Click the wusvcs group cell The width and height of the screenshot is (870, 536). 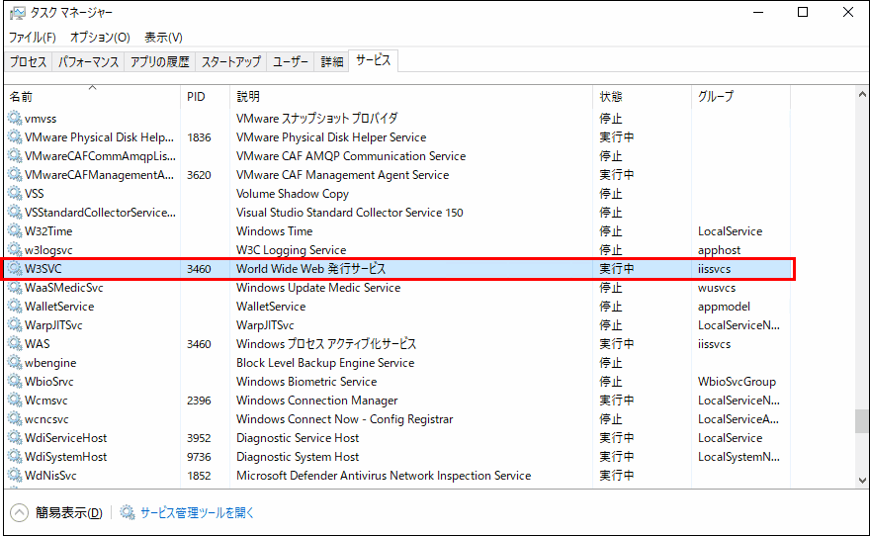pyautogui.click(x=717, y=288)
